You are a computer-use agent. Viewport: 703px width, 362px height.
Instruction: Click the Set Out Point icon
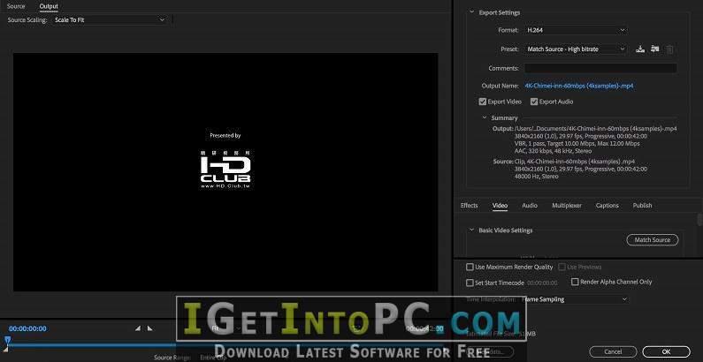coord(149,328)
